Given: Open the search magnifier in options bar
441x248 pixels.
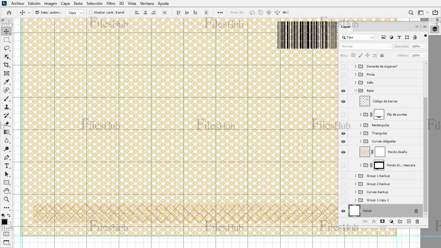Looking at the screenshot, I should 411,13.
